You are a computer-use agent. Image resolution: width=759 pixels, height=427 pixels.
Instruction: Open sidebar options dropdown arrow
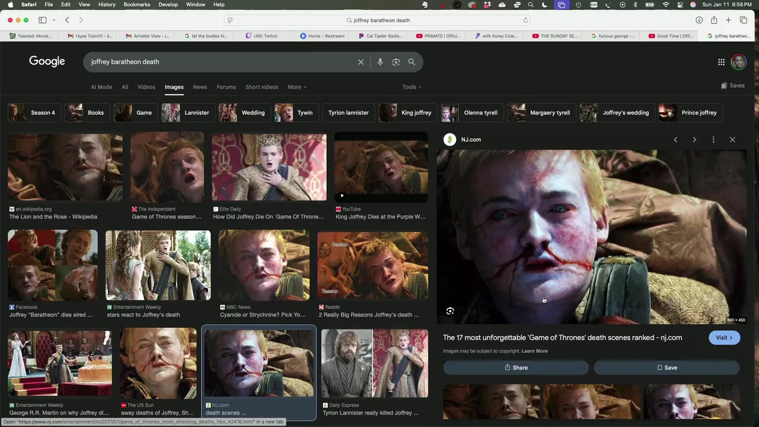(x=53, y=20)
